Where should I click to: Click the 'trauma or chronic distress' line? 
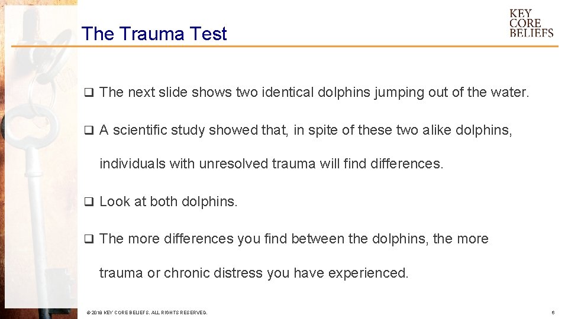pyautogui.click(x=254, y=273)
